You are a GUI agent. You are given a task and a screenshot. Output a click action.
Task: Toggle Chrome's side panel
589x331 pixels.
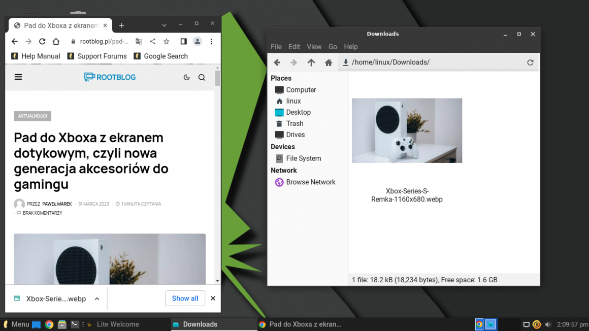click(x=183, y=41)
